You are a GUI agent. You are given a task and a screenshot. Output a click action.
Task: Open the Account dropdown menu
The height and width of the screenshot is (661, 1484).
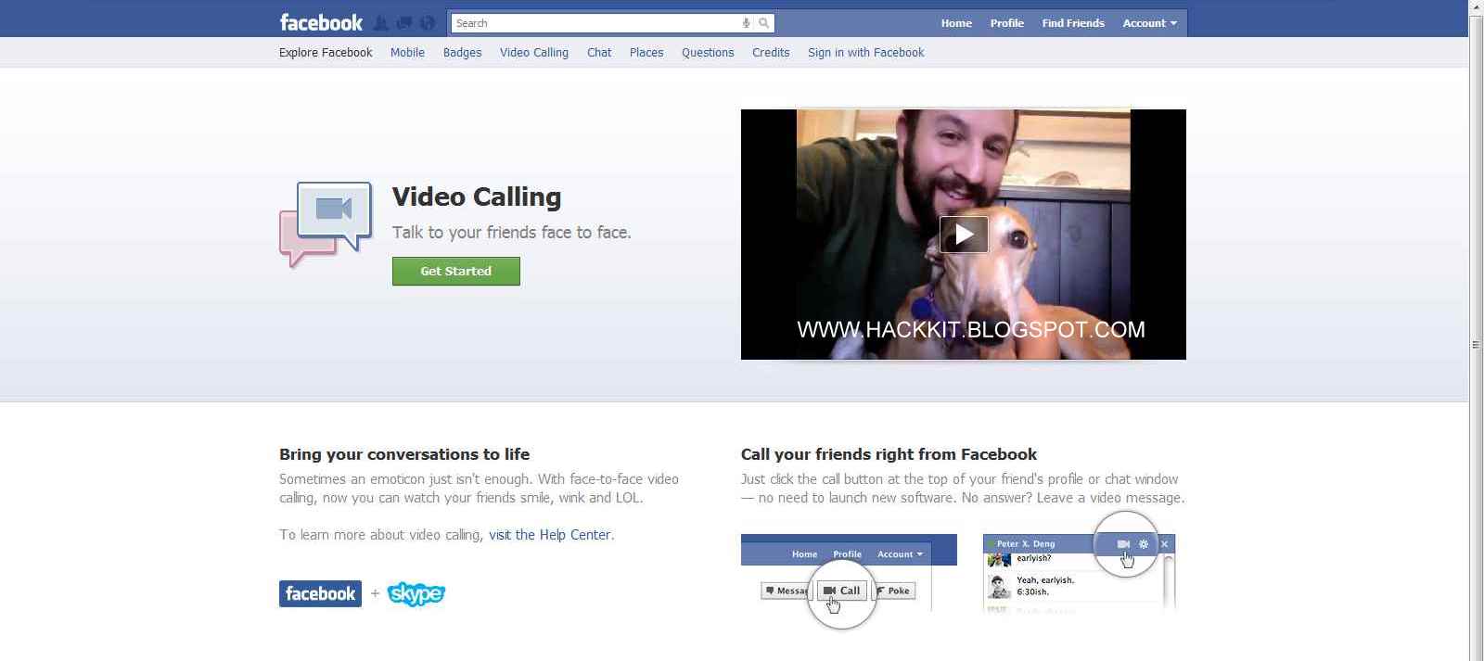click(x=1149, y=23)
